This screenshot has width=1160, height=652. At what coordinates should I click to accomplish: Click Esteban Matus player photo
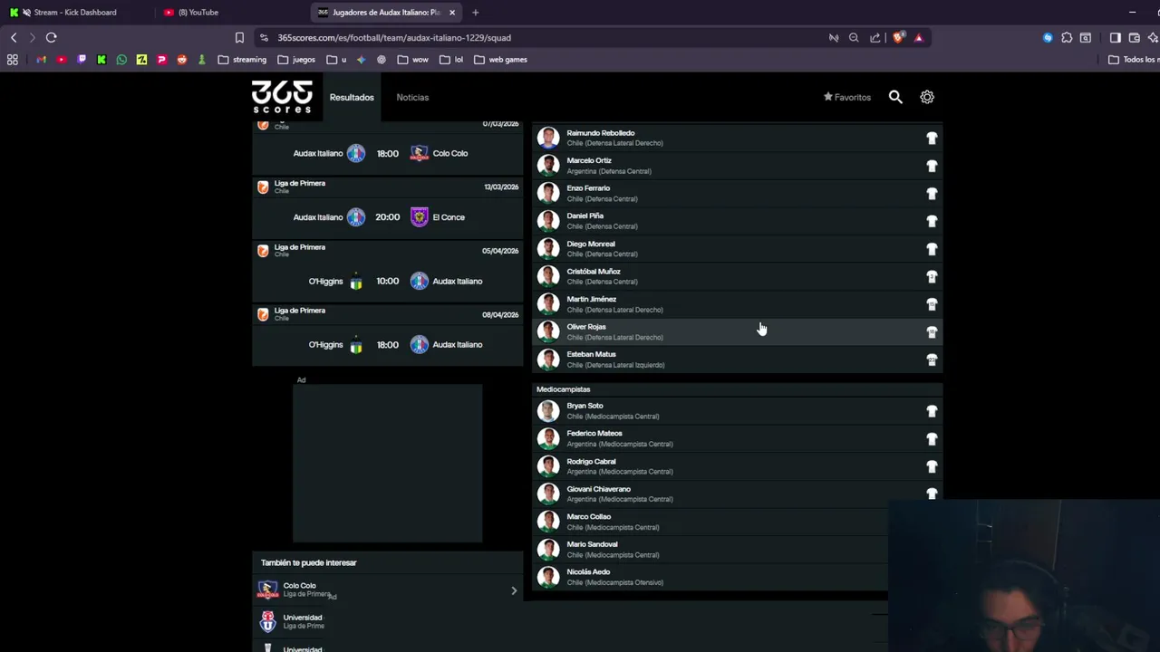pos(548,360)
